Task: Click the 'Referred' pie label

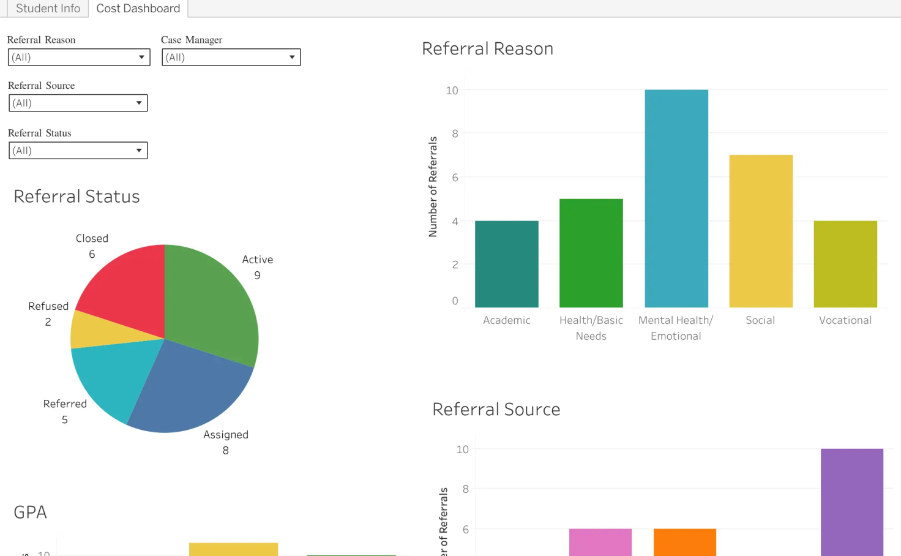Action: click(65, 404)
